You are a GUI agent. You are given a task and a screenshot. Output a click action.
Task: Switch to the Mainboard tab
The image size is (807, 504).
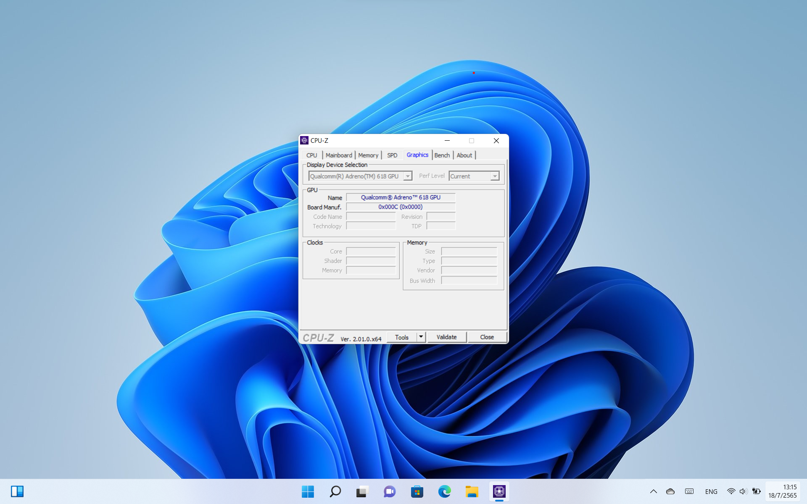coord(339,155)
